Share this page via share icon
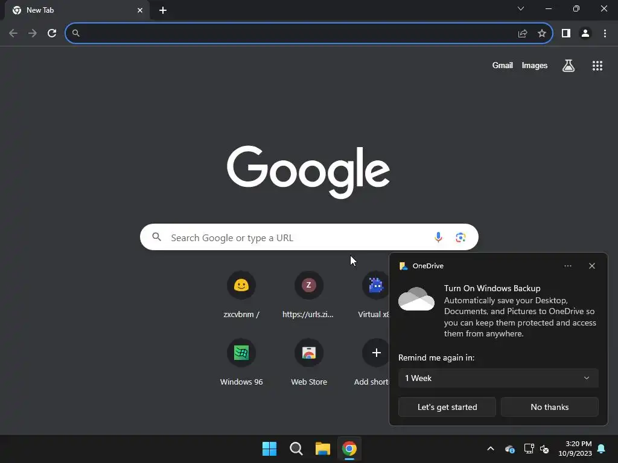The width and height of the screenshot is (618, 463). [522, 34]
